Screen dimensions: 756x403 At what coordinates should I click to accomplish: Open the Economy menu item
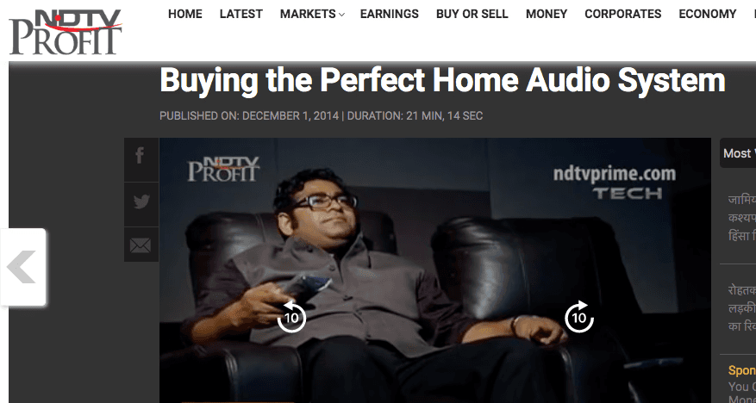point(708,15)
